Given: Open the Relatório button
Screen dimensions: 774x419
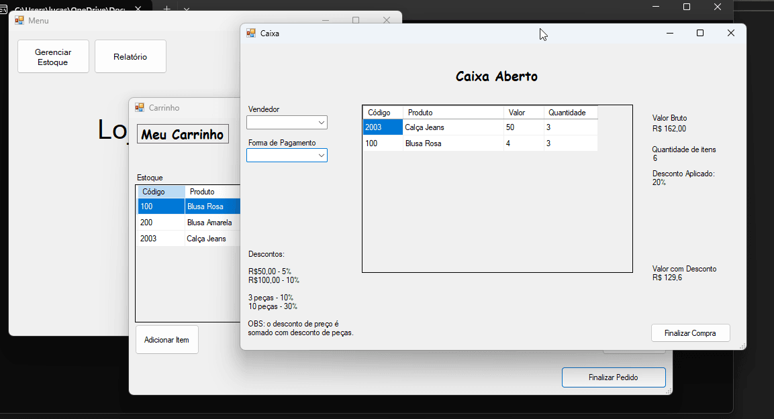Looking at the screenshot, I should point(130,57).
